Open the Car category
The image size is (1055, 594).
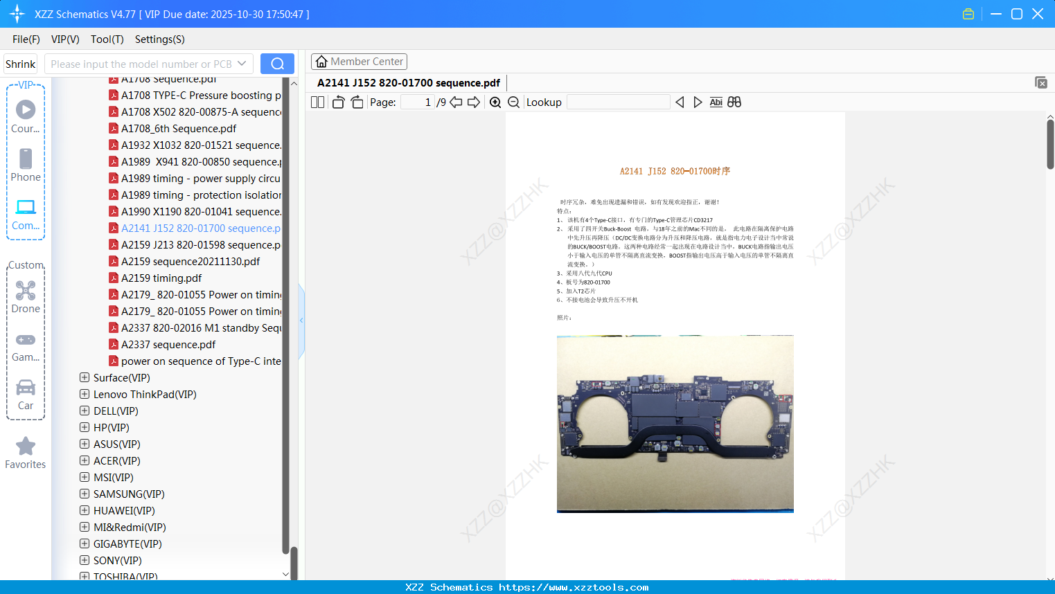(x=26, y=394)
